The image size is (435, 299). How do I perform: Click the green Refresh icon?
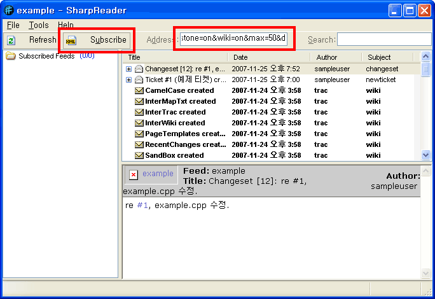pyautogui.click(x=11, y=40)
